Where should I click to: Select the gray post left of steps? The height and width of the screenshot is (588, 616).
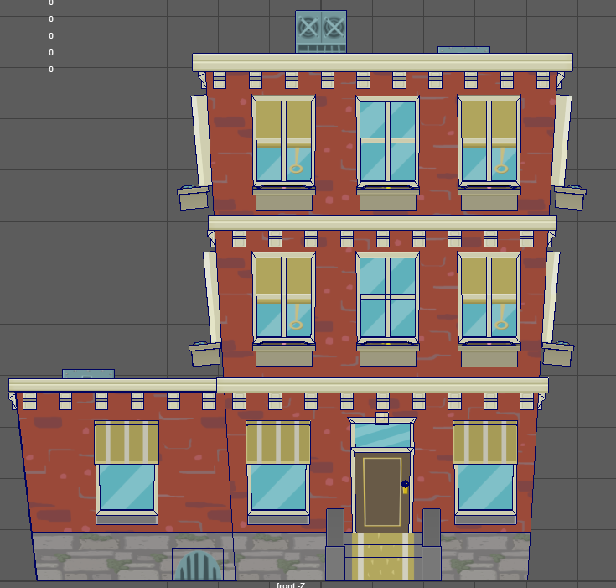pyautogui.click(x=334, y=544)
